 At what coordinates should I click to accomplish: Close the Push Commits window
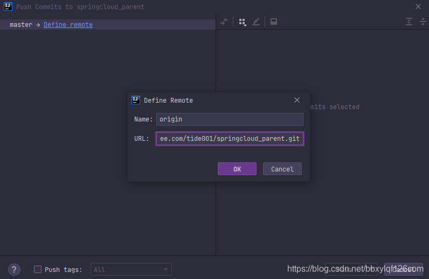pyautogui.click(x=418, y=6)
